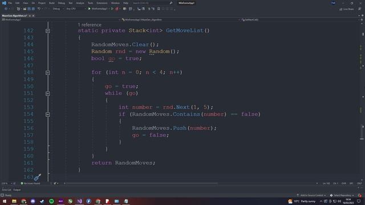
Task: Click the bookmark toolbar icon
Action: click(x=159, y=9)
